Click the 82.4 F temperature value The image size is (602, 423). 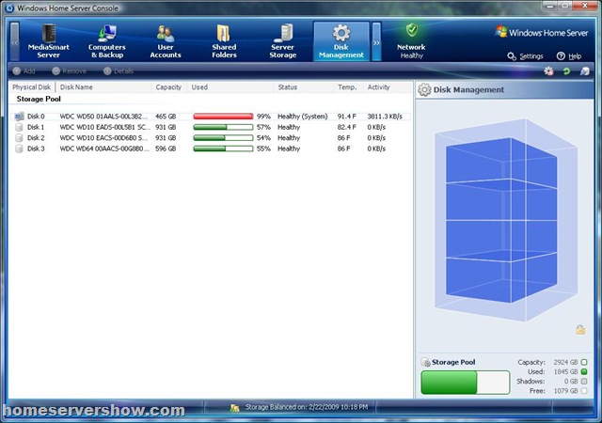coord(347,127)
